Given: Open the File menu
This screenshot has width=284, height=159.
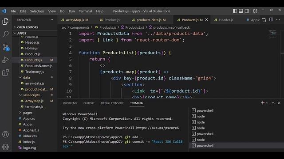Looking at the screenshot, I should (13, 11).
